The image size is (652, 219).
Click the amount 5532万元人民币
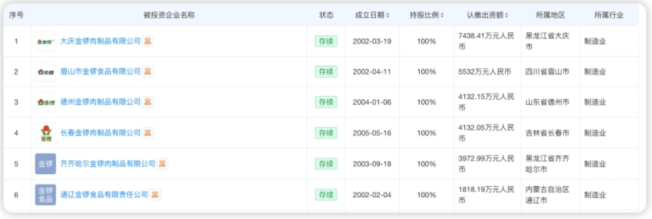coord(484,71)
